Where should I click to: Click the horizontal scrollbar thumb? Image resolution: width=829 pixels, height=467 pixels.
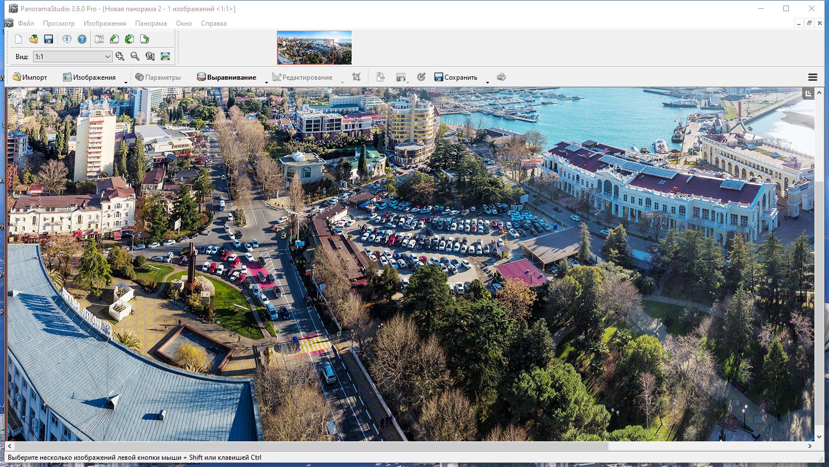(x=310, y=446)
